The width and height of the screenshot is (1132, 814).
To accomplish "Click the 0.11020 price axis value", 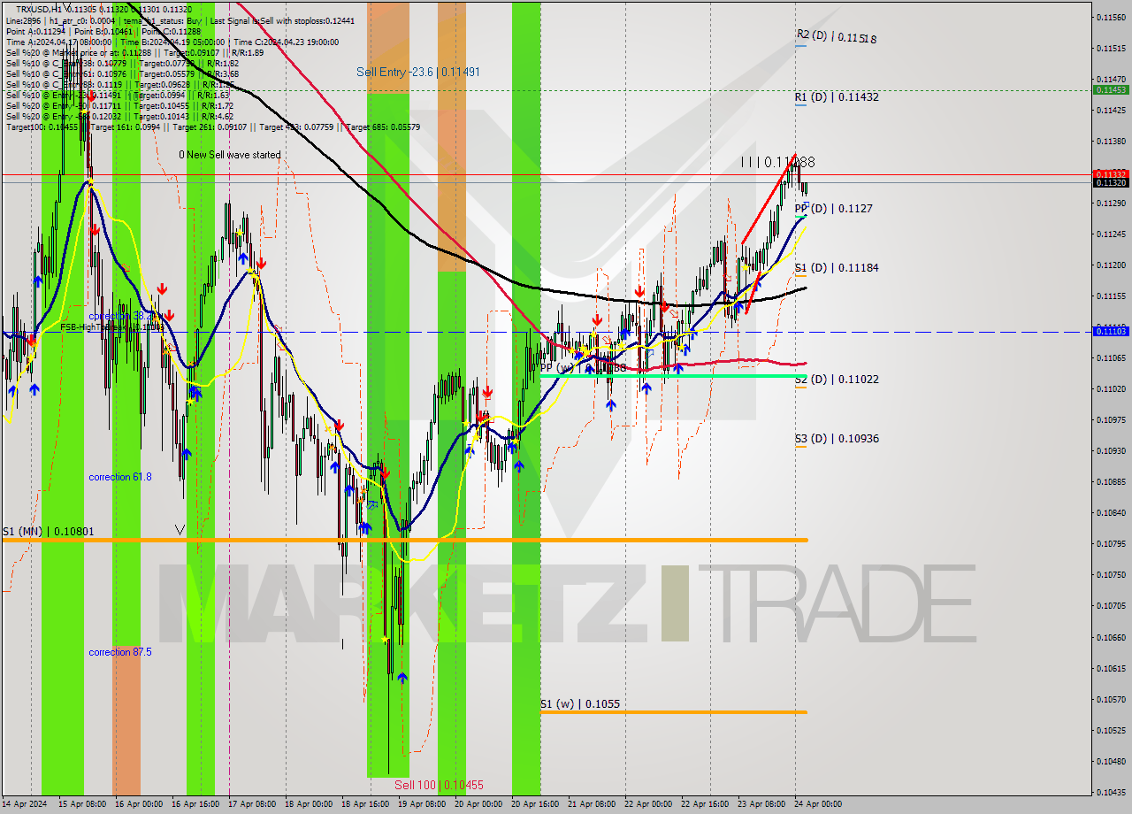I will [1112, 389].
